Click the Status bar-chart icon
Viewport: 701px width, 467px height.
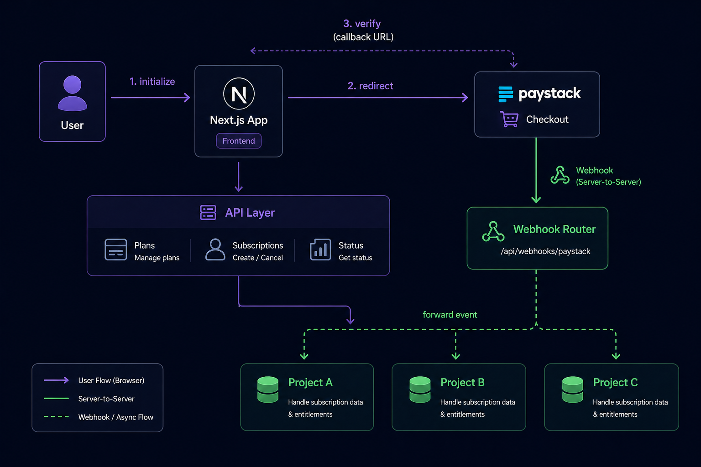320,249
